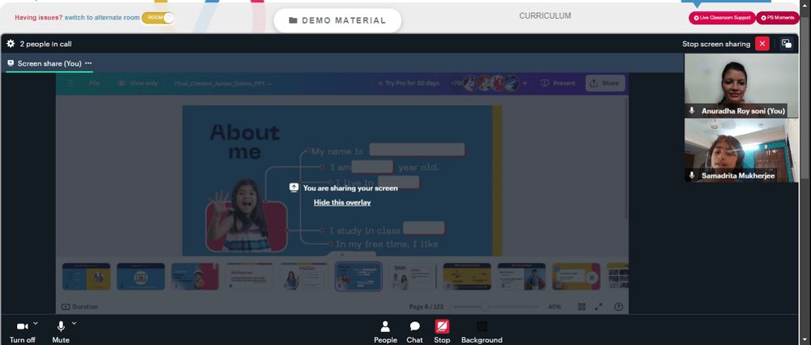Image resolution: width=811 pixels, height=345 pixels.
Task: Add collaborator with plus icon
Action: click(x=525, y=84)
